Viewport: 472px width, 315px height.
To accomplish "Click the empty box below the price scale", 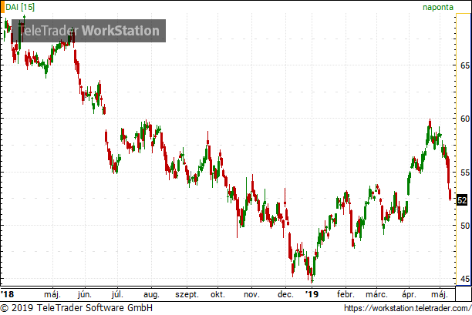I will [464, 293].
